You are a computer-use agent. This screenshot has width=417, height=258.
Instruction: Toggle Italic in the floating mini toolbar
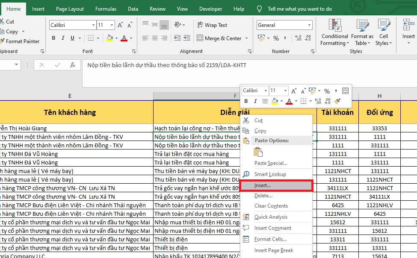(255, 101)
